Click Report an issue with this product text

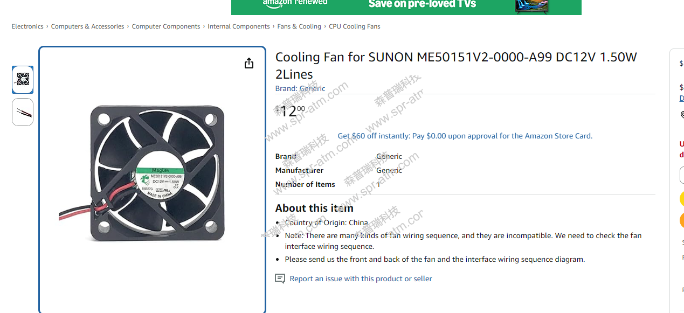(361, 279)
